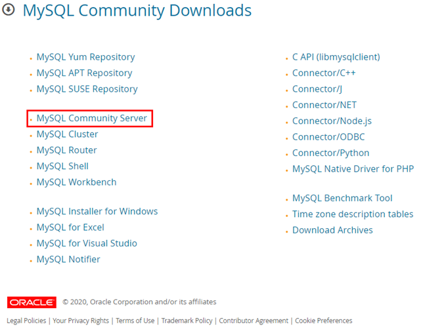Open C API (libmysqlclient) link
The height and width of the screenshot is (333, 425).
[x=336, y=57]
